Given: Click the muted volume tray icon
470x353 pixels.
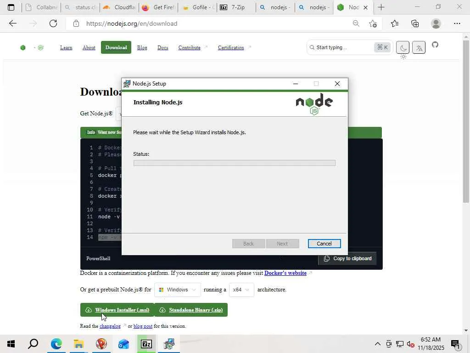Looking at the screenshot, I should click(x=410, y=344).
